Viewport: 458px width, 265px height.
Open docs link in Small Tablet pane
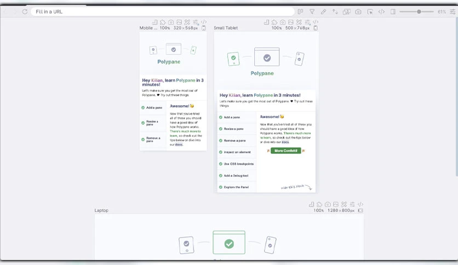point(285,142)
